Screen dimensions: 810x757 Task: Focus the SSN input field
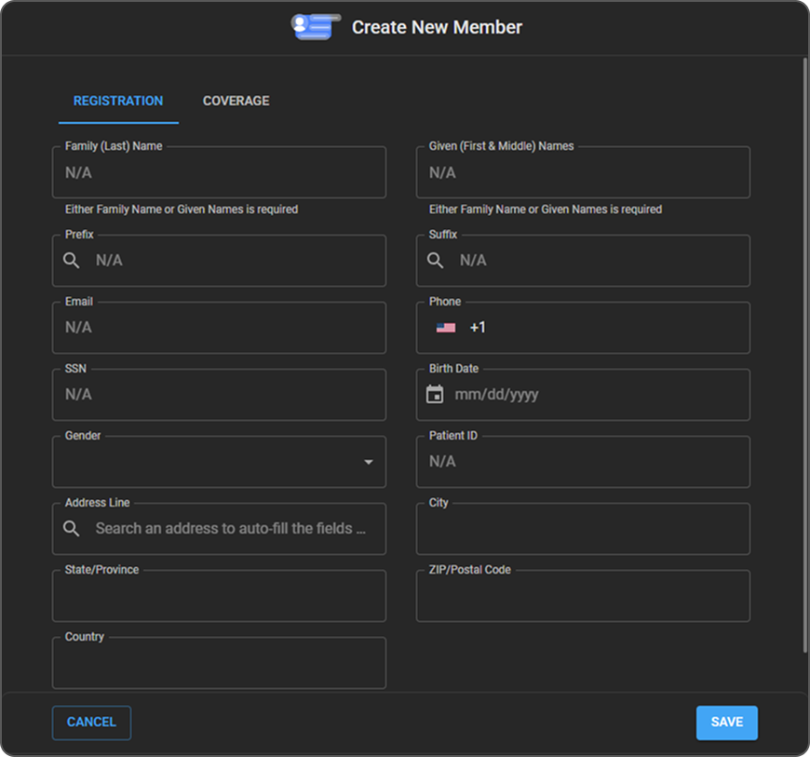[219, 395]
